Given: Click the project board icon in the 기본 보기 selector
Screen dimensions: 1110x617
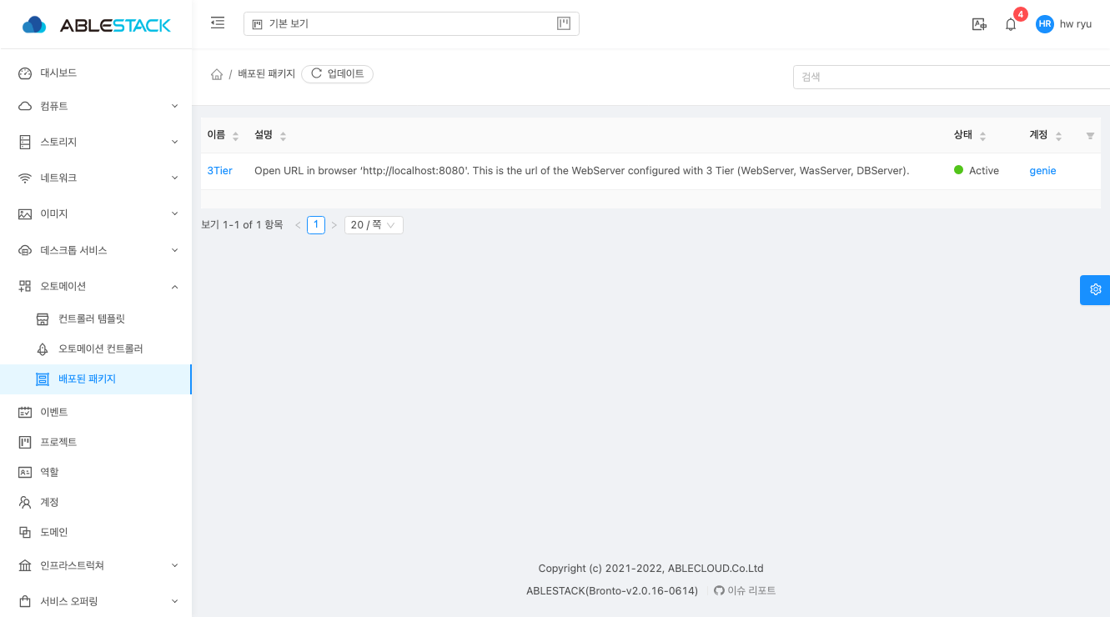Looking at the screenshot, I should [564, 23].
